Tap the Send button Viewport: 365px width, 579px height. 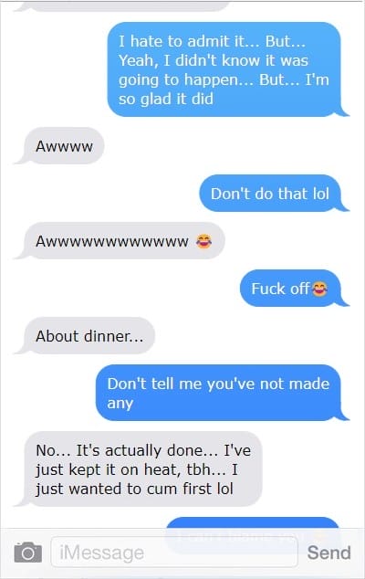(x=328, y=553)
